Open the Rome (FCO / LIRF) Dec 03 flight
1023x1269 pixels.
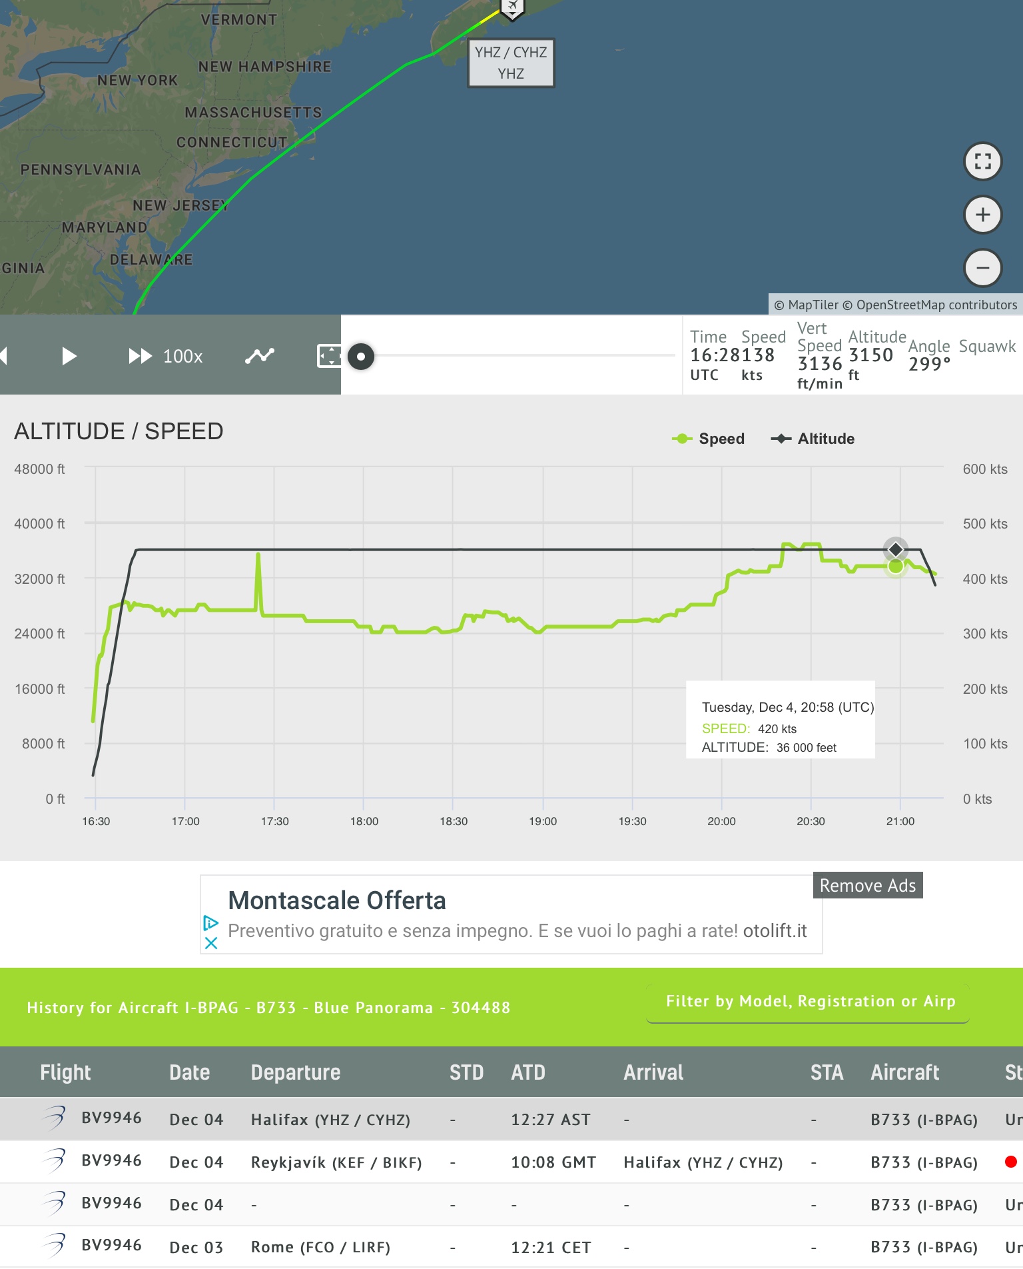click(320, 1247)
